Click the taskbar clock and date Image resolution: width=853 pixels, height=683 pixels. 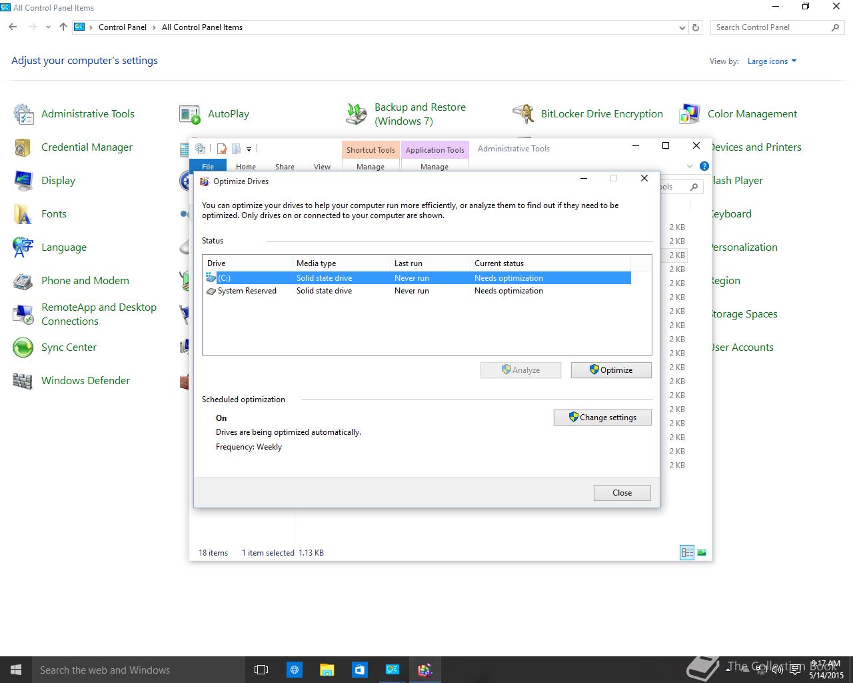[x=826, y=670]
